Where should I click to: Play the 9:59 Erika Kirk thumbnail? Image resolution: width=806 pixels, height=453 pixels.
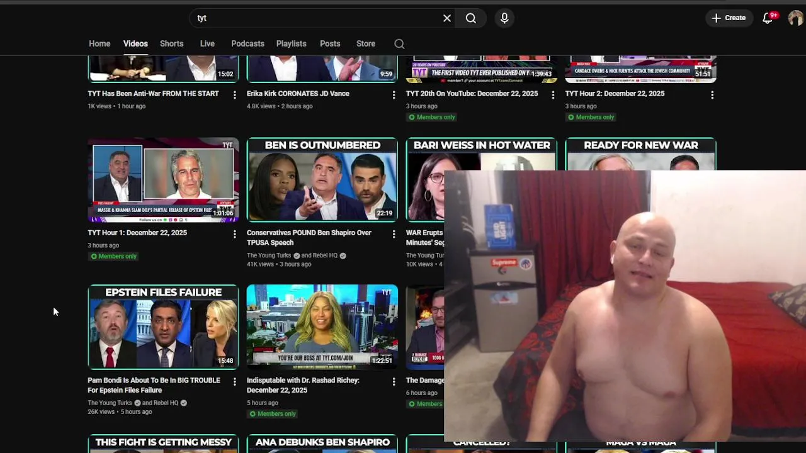click(322, 69)
